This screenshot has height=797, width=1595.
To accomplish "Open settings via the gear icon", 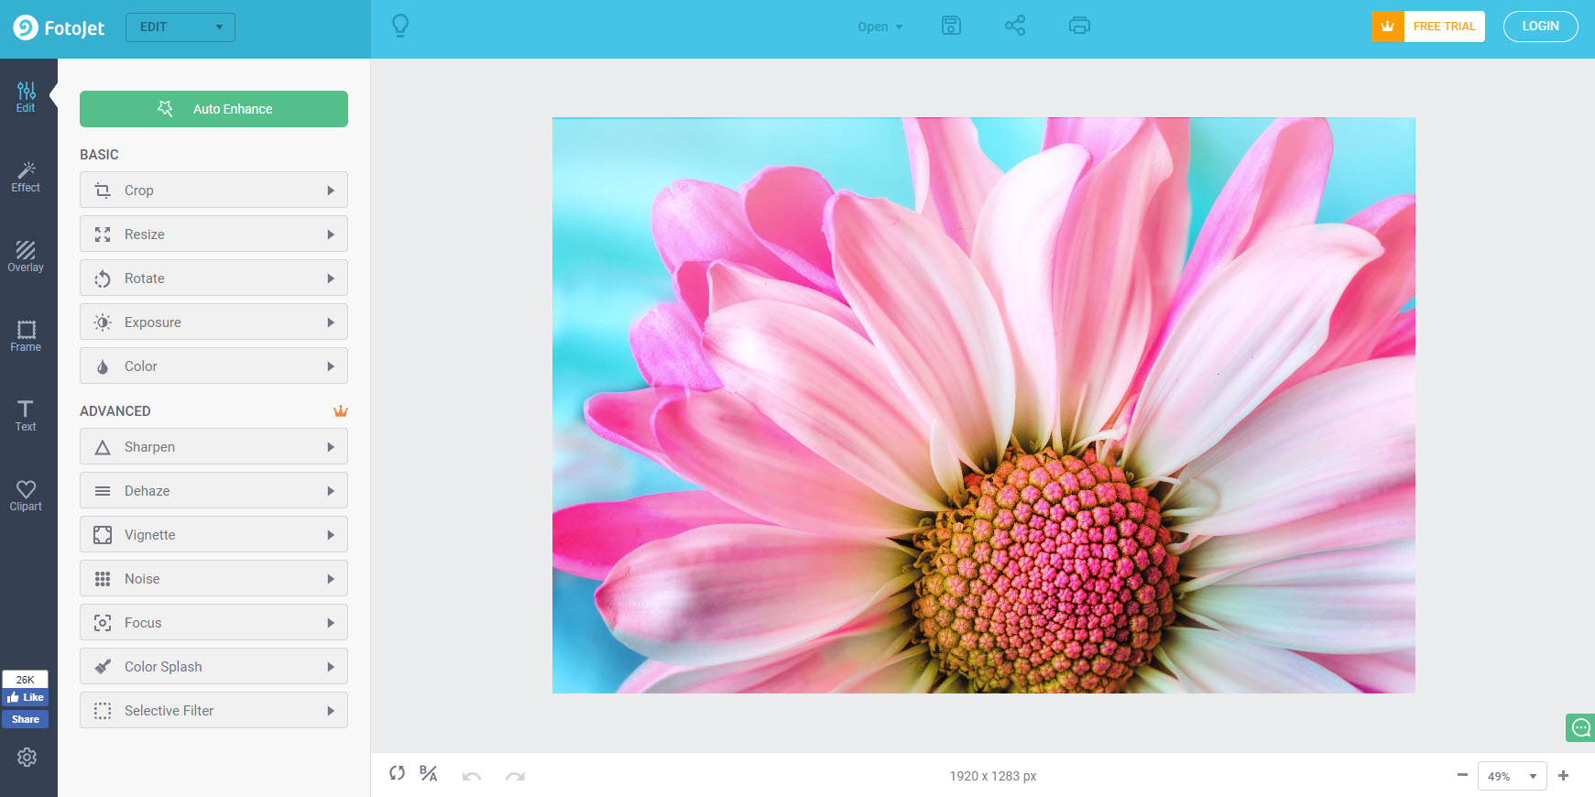I will tap(27, 758).
